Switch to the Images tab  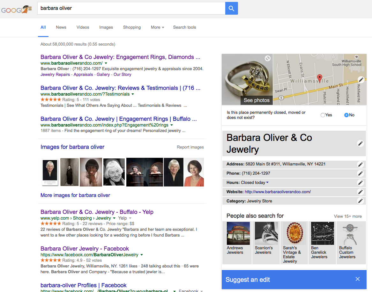[x=106, y=27]
